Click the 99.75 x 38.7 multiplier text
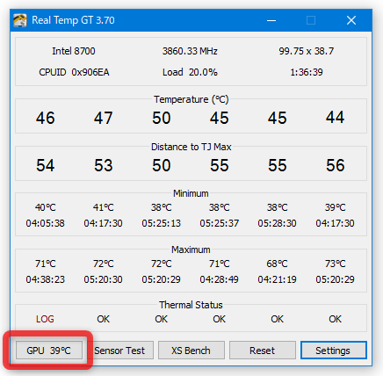This screenshot has height=376, width=383. [307, 51]
